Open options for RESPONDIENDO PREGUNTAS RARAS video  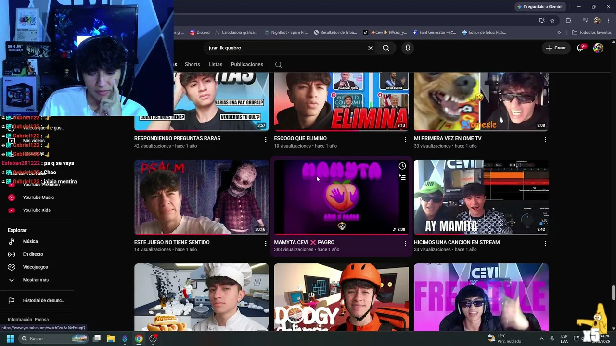(x=265, y=139)
